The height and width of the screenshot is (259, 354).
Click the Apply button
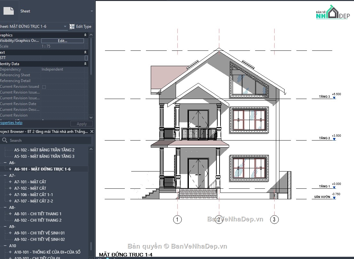coord(82,124)
